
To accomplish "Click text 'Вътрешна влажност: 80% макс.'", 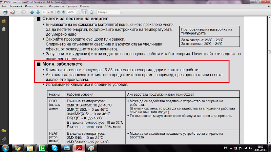I will pyautogui.click(x=95, y=127).
